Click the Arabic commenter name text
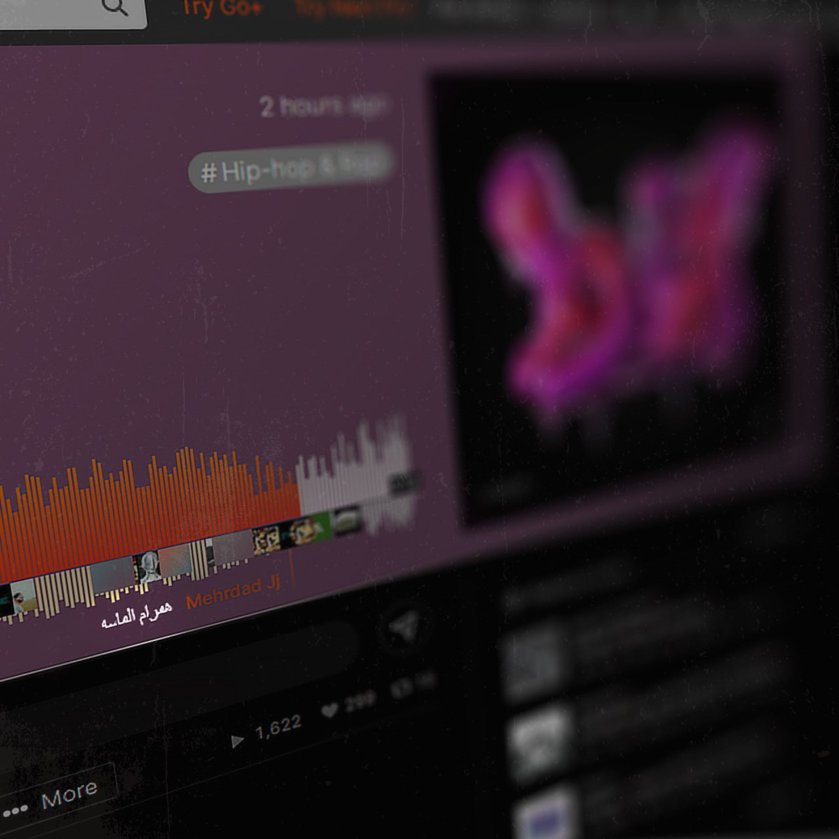Screen dimensions: 839x839 point(136,616)
